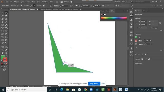Switch to the Color Guide tab
This screenshot has height=92, width=164.
(x=105, y=11)
